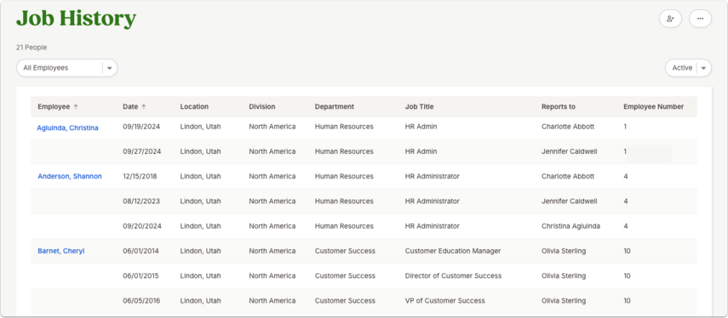The width and height of the screenshot is (728, 318).
Task: Select the date 06/01/2014
Action: click(x=140, y=251)
